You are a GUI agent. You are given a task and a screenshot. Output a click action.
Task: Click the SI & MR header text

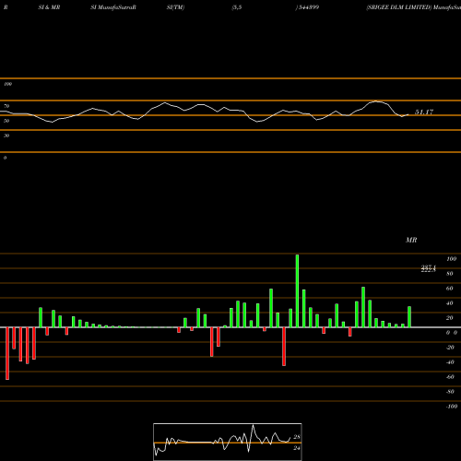pyautogui.click(x=49, y=7)
